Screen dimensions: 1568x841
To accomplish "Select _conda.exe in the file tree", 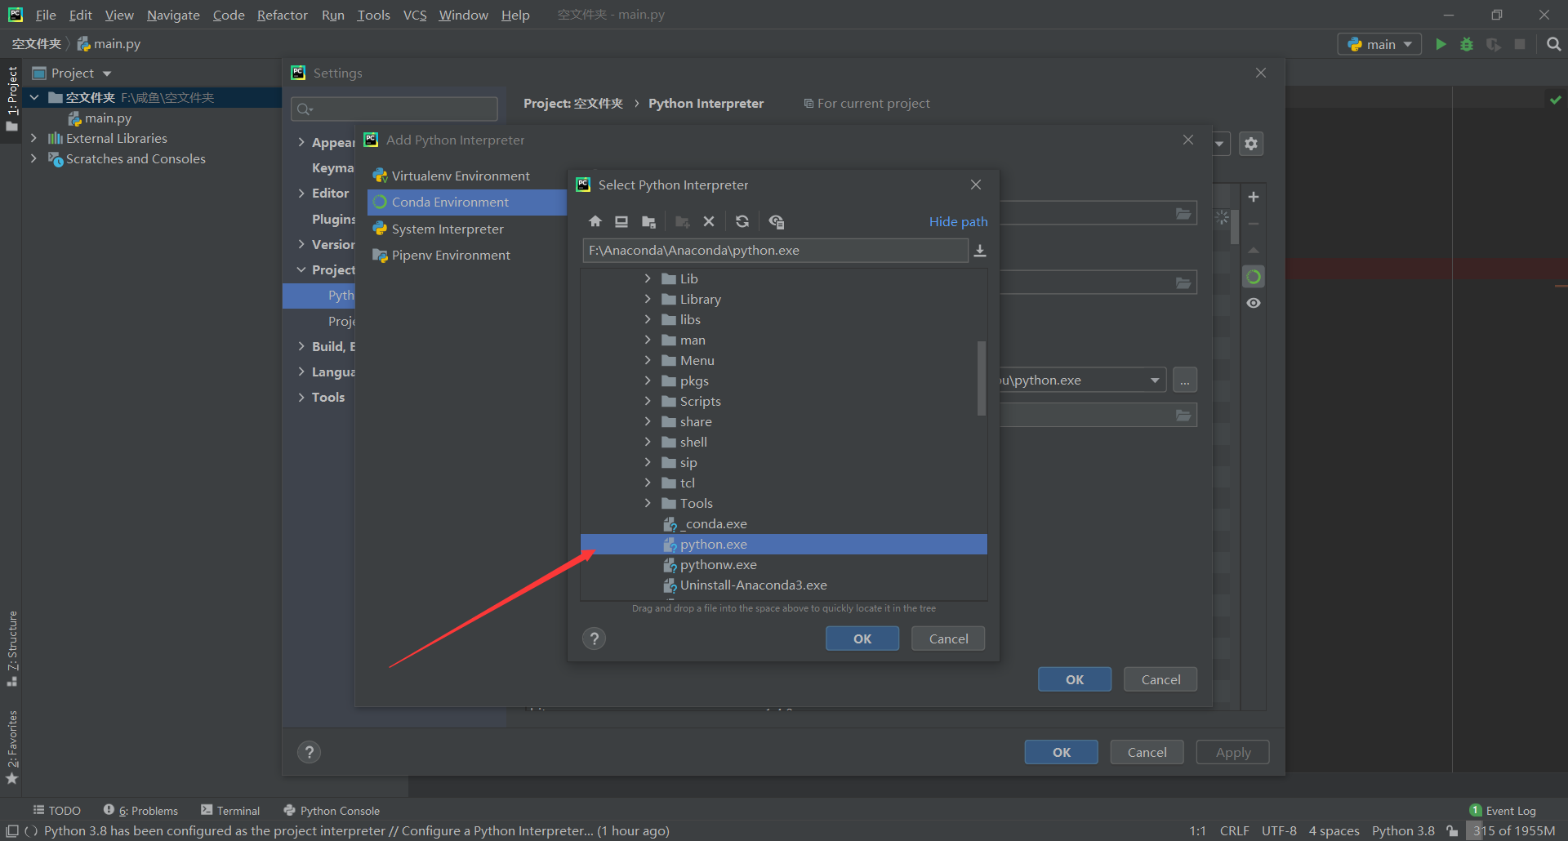I will point(784,523).
